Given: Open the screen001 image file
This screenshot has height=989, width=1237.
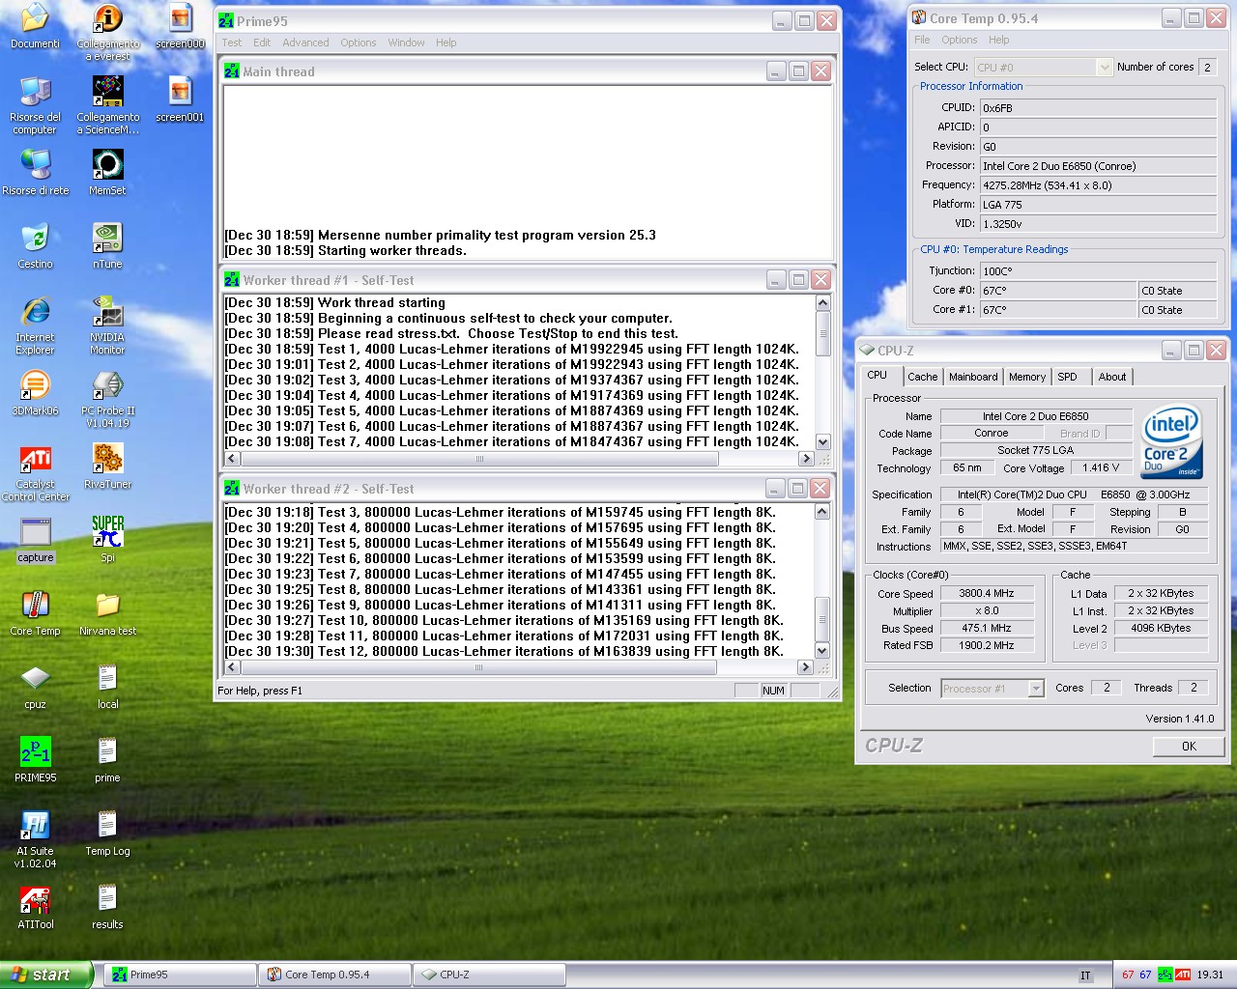Looking at the screenshot, I should coord(180,100).
